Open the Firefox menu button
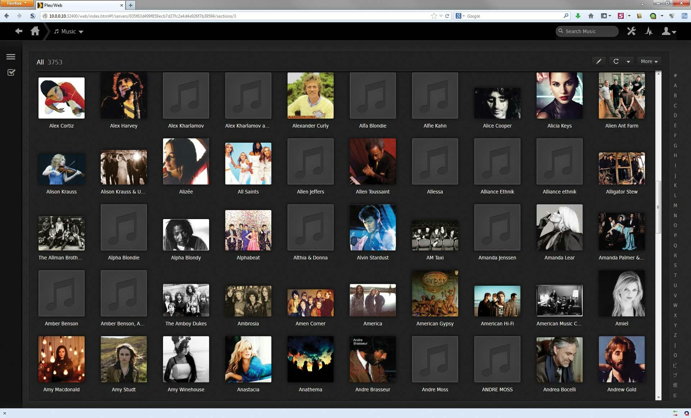The image size is (691, 418). (x=16, y=3)
